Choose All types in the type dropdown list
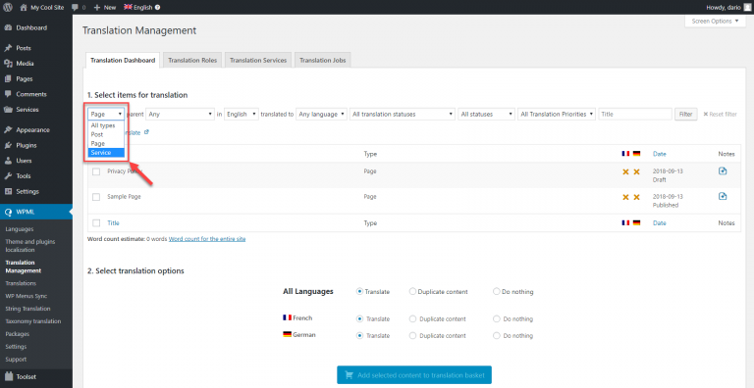This screenshot has height=388, width=754. click(106, 125)
